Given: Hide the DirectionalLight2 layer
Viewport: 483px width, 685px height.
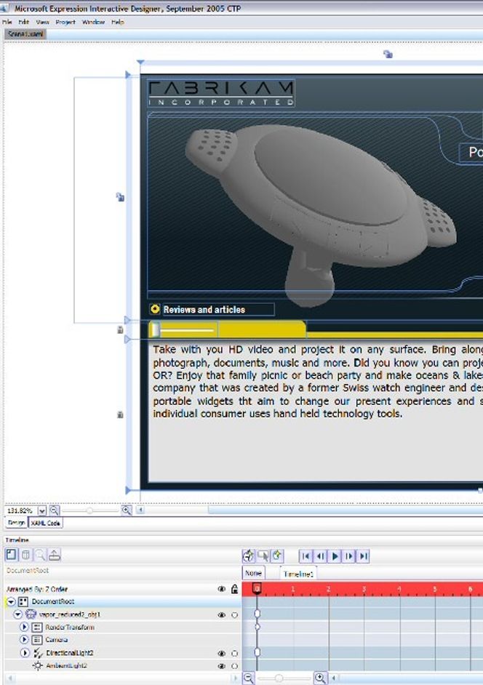Looking at the screenshot, I should point(221,653).
